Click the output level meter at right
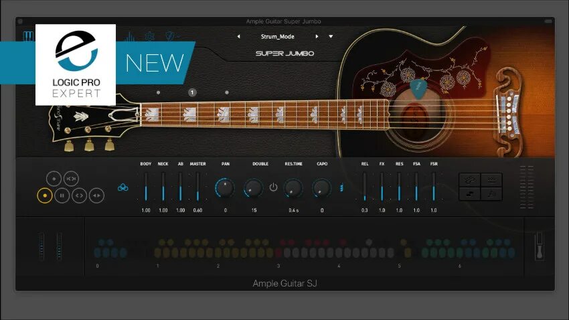 tap(527, 187)
